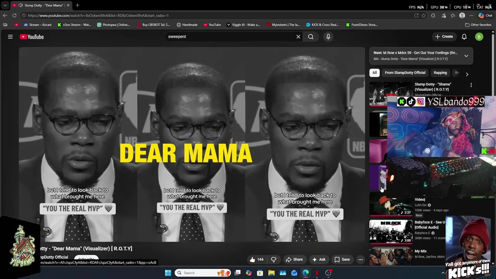Open the Handmade bookmark
Screen dimensions: 496x279
click(x=187, y=25)
